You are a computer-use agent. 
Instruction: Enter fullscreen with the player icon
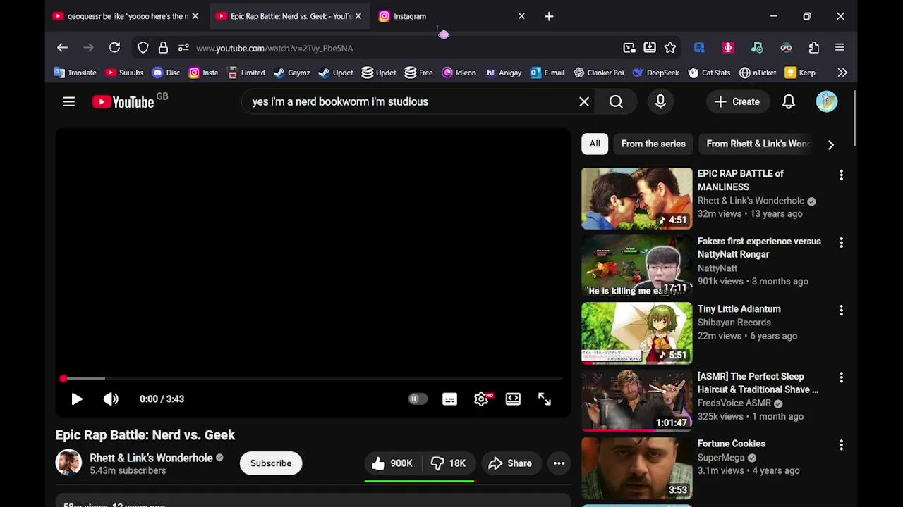[545, 399]
